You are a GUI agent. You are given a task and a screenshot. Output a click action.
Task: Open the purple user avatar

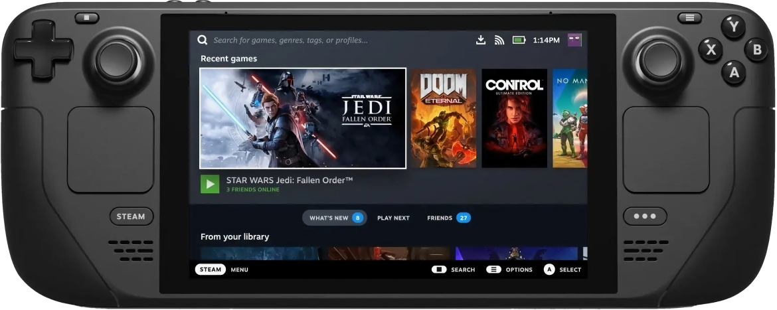point(574,40)
